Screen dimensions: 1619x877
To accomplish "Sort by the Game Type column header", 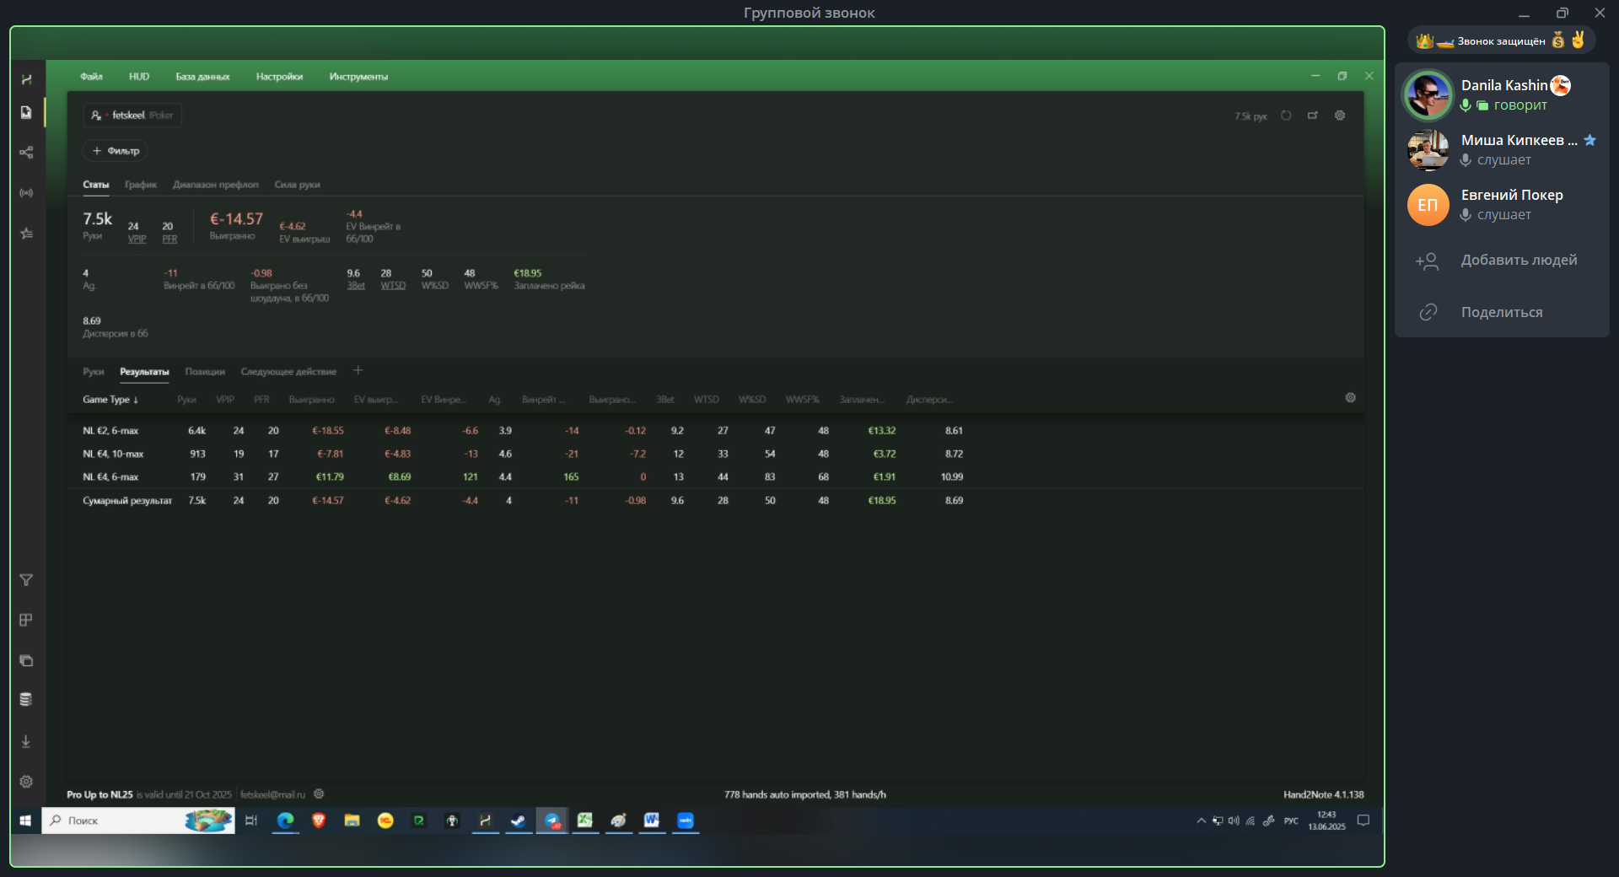I will pyautogui.click(x=110, y=400).
